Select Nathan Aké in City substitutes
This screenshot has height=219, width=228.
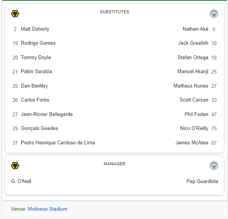(x=195, y=29)
